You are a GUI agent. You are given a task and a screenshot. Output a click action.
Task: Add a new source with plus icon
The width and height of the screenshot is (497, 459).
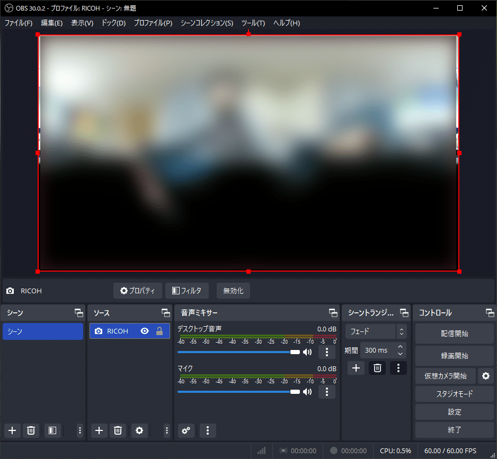pyautogui.click(x=99, y=430)
